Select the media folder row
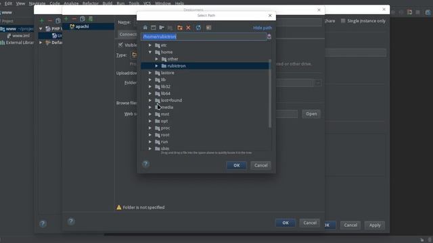433x243 pixels. [206, 107]
